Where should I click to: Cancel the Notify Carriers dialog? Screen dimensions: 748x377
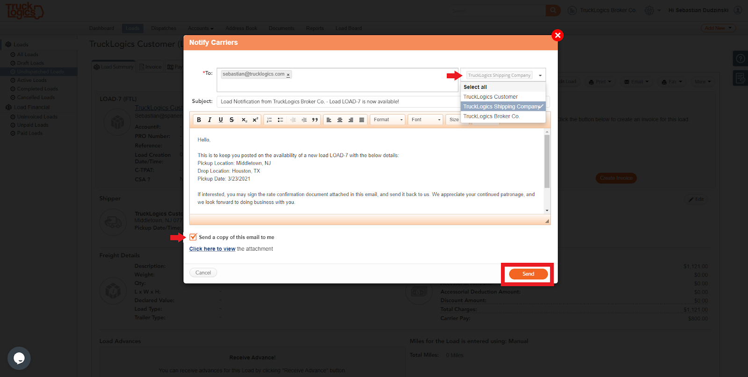click(x=203, y=273)
